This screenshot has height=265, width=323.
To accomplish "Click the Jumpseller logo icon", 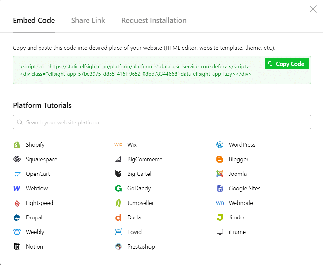I will coord(118,203).
